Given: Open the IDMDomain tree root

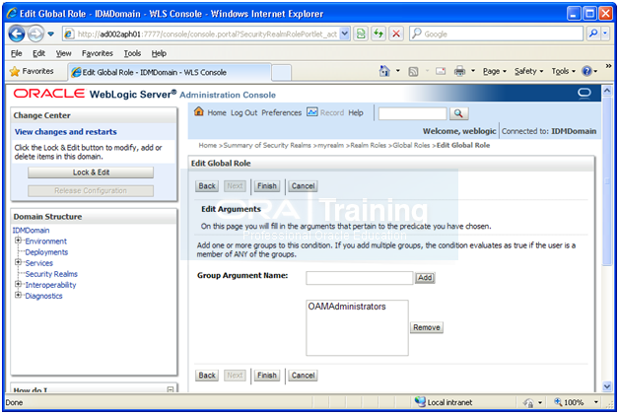Looking at the screenshot, I should click(31, 231).
